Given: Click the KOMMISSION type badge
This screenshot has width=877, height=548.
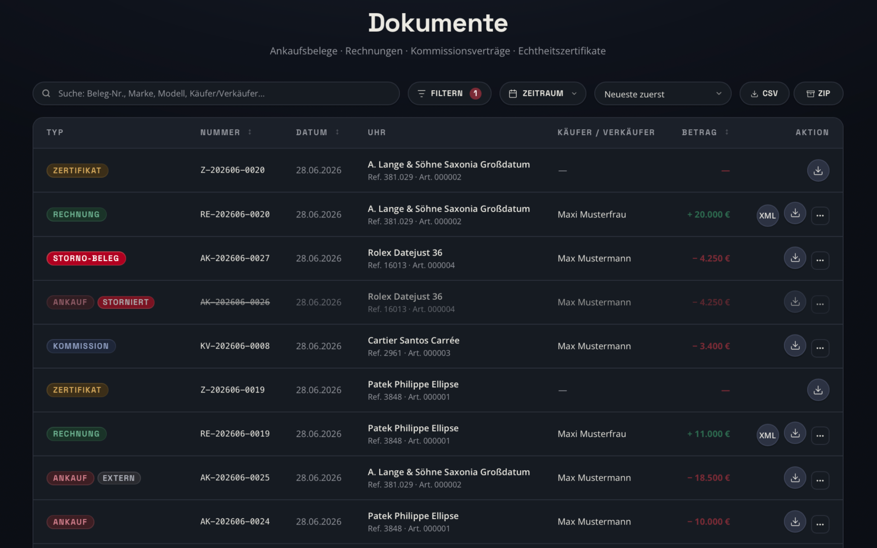Looking at the screenshot, I should coord(81,346).
